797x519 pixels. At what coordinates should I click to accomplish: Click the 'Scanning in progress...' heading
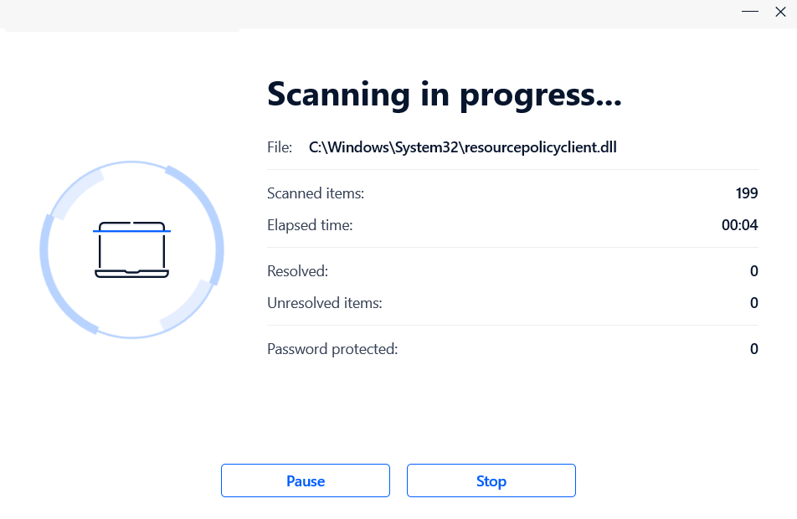[x=444, y=95]
